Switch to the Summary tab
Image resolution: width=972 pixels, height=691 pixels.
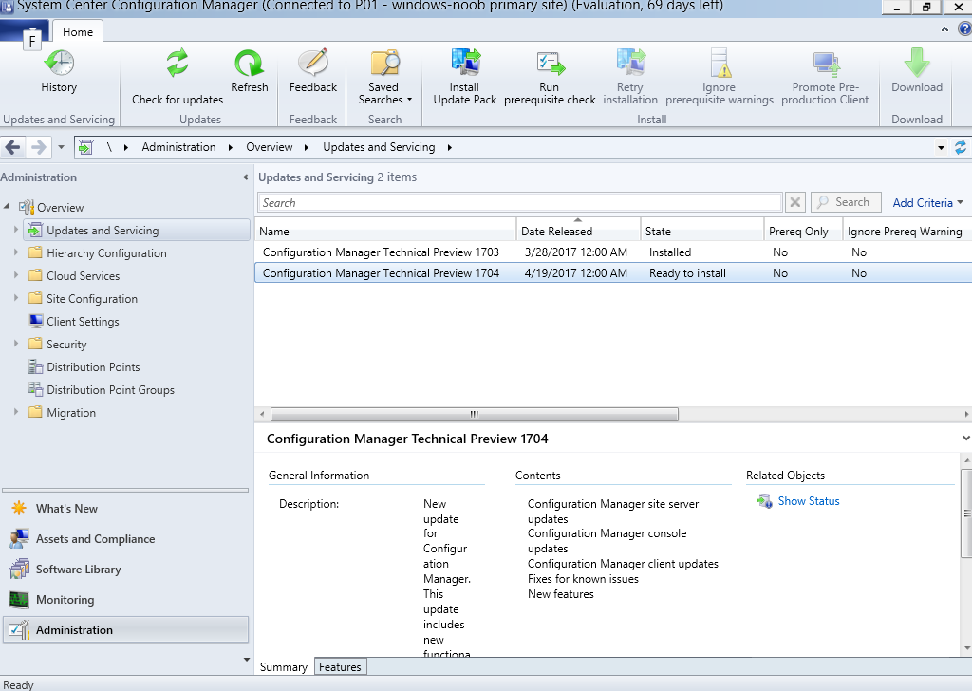coord(283,667)
